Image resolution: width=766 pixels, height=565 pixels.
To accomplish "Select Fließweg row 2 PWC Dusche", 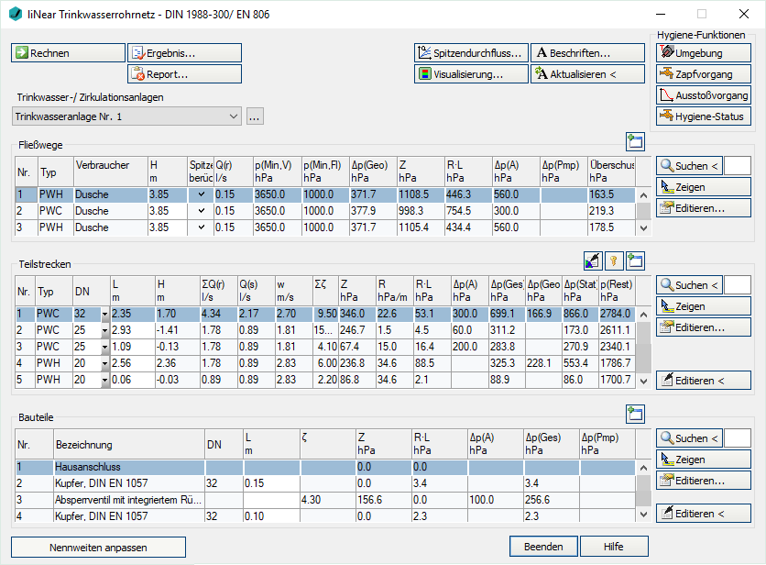I will point(325,211).
